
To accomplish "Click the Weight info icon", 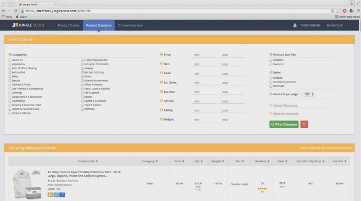I will pyautogui.click(x=162, y=119).
